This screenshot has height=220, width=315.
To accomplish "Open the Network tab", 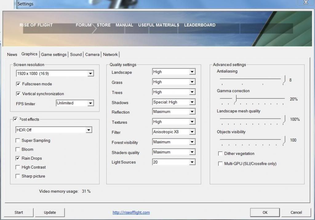I will pyautogui.click(x=110, y=54).
